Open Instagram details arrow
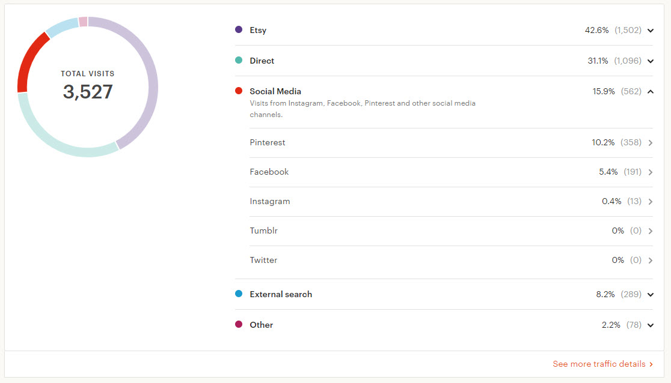Image resolution: width=671 pixels, height=383 pixels. click(651, 202)
